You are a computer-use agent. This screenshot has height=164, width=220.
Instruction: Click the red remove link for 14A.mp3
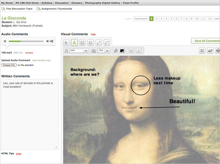(29, 52)
